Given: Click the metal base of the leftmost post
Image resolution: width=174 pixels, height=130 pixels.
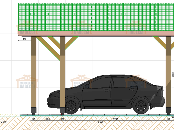Looking at the screenshot, I should [34, 110].
